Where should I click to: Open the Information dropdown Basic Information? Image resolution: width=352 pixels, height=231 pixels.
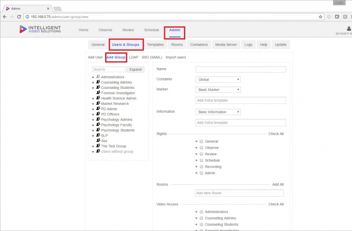(218, 112)
